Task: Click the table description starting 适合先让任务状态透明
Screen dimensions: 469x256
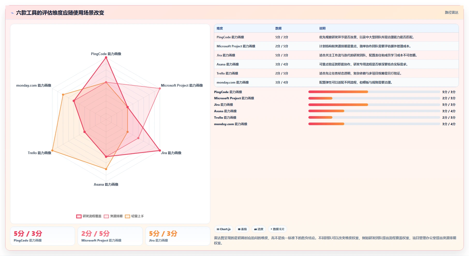Action: click(361, 73)
